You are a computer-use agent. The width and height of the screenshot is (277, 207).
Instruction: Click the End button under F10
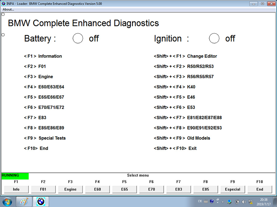(260, 190)
